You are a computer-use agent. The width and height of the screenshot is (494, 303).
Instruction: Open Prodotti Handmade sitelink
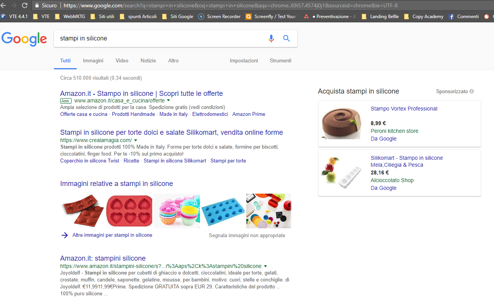pos(133,114)
